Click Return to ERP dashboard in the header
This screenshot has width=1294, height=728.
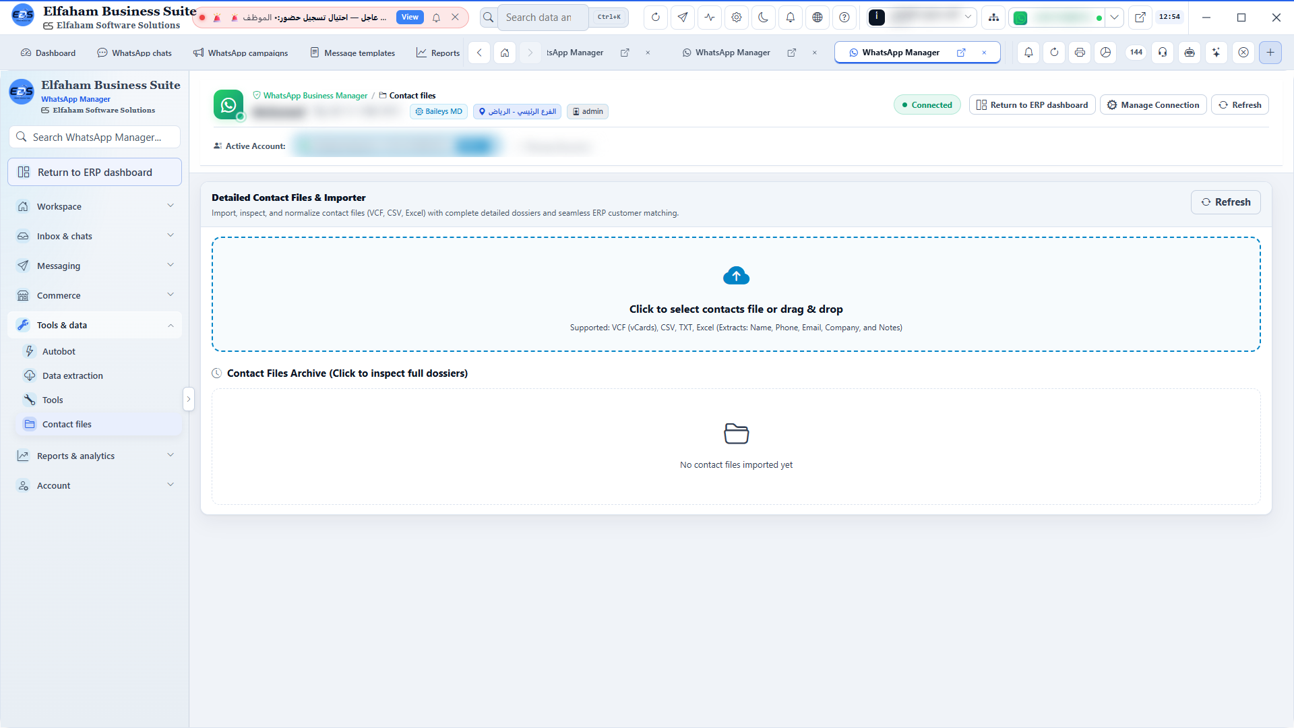[1032, 104]
